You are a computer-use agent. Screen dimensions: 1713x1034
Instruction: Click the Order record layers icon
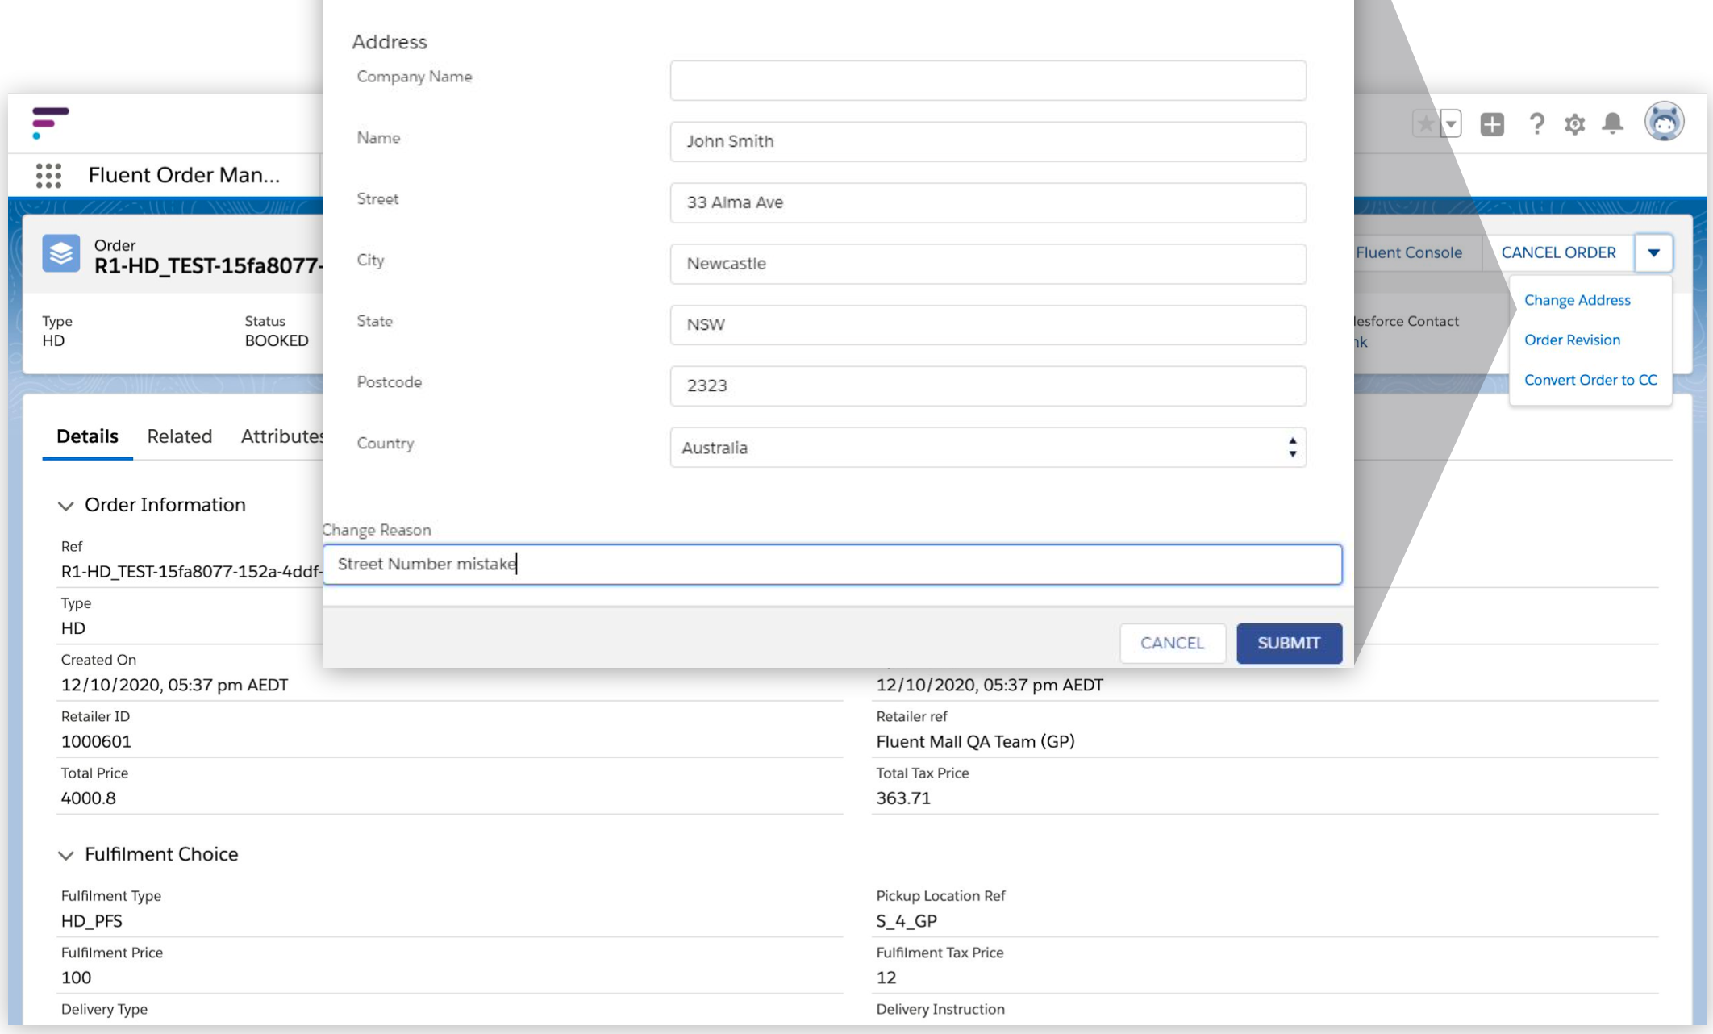point(61,252)
